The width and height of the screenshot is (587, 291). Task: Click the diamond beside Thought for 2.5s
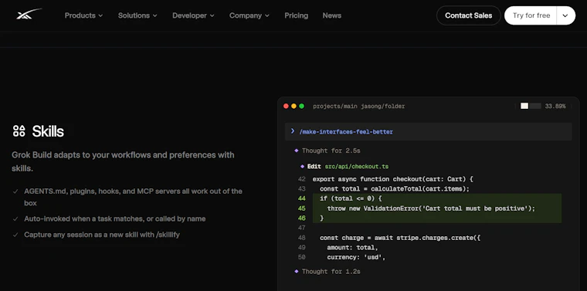click(296, 151)
